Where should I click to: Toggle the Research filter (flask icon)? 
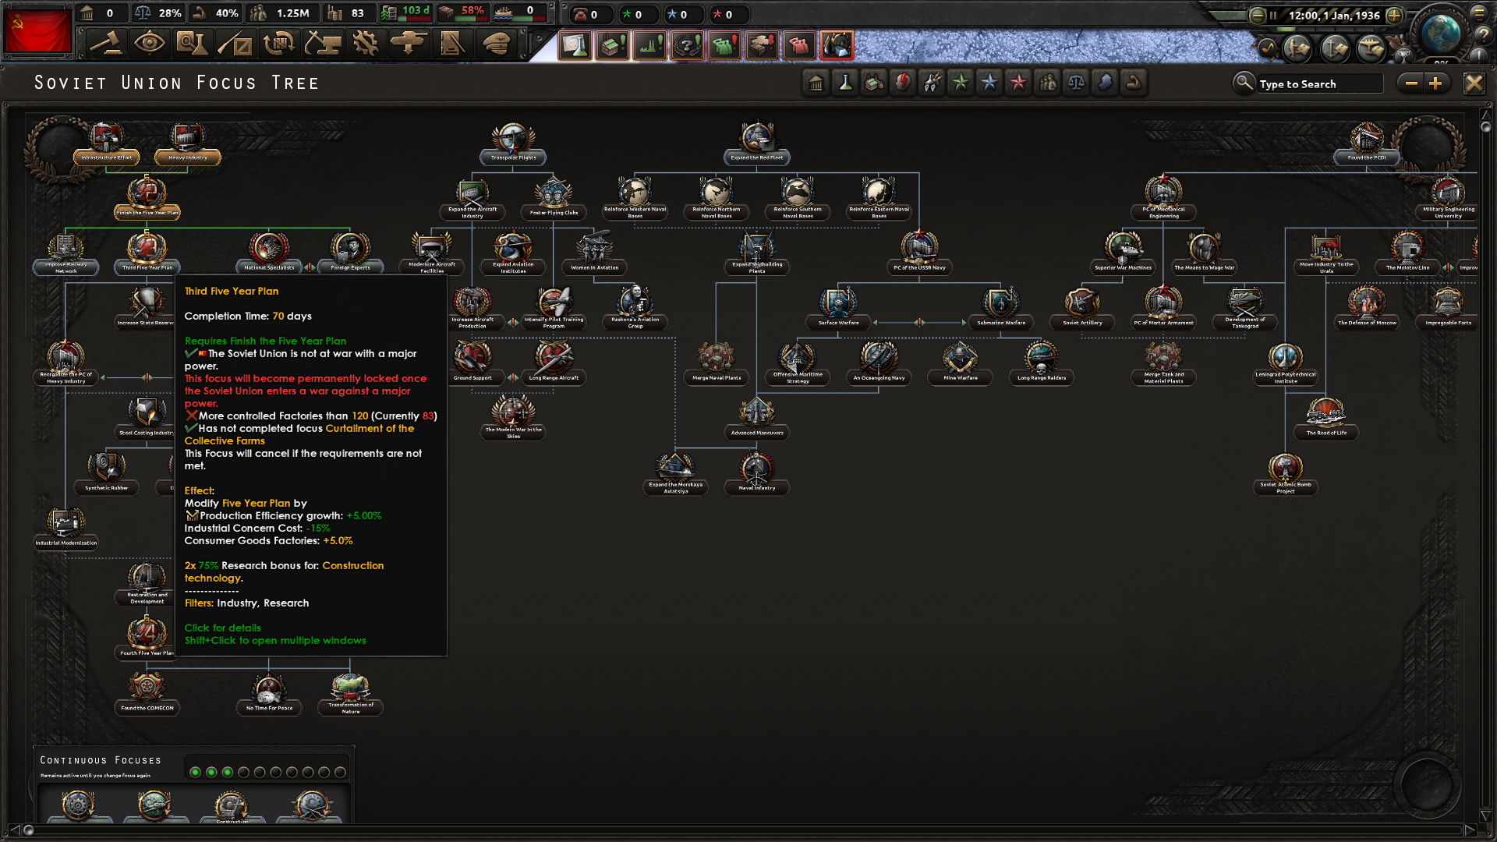845,83
